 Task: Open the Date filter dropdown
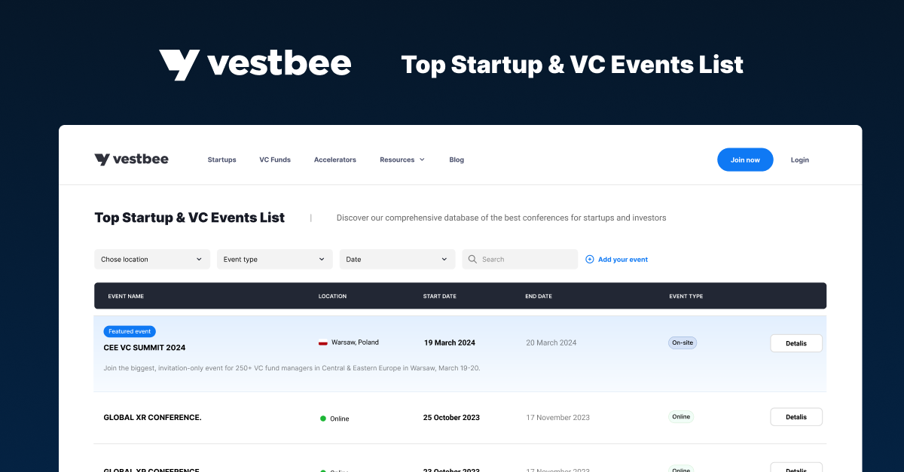pyautogui.click(x=397, y=259)
